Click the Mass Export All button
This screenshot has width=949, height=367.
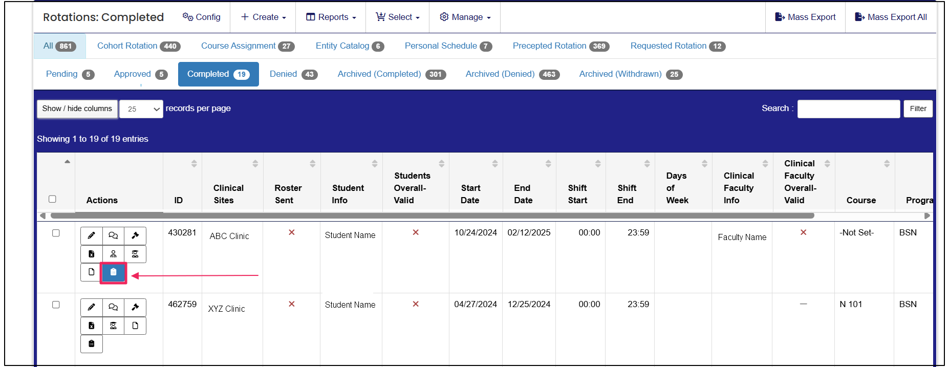891,17
